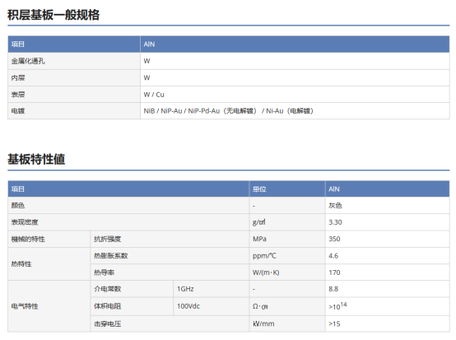Select the W / Cu value cell
The image size is (456, 340).
[295, 95]
